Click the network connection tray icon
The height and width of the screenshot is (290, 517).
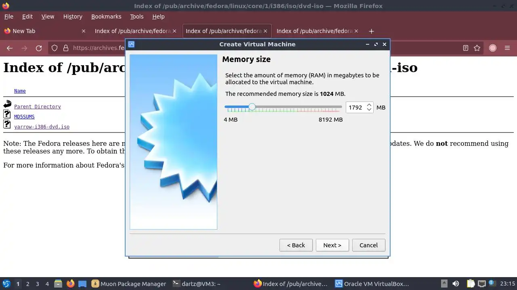(481, 284)
